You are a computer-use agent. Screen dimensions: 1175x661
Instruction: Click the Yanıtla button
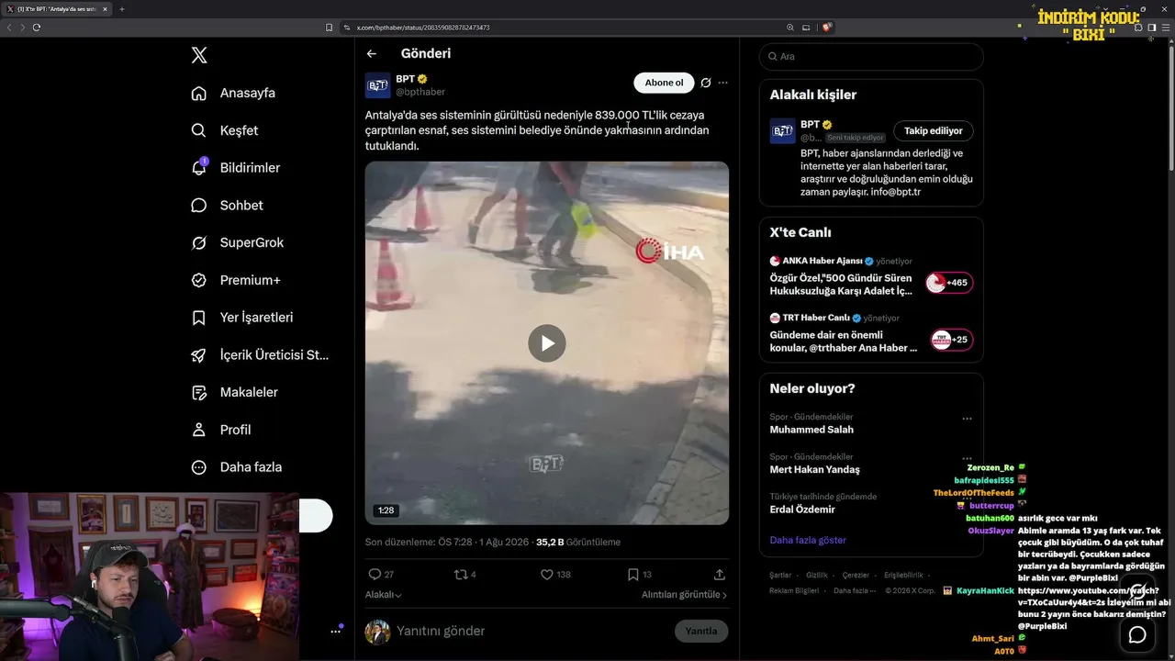701,632
